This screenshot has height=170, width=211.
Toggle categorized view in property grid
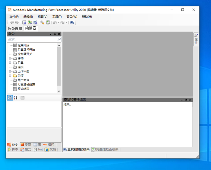coord(10,98)
